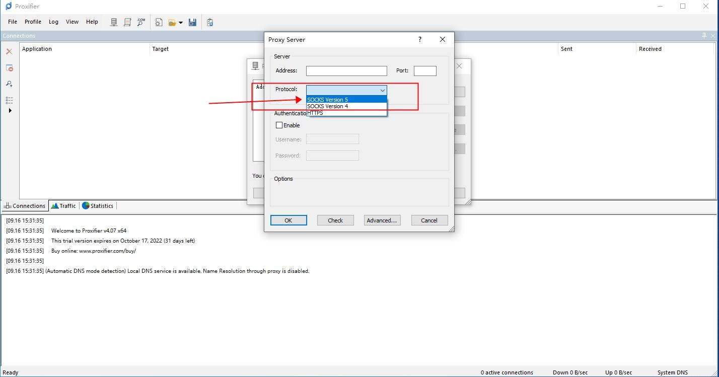Open the Proxy Servers toolbar icon
Image resolution: width=719 pixels, height=377 pixels.
tap(114, 22)
